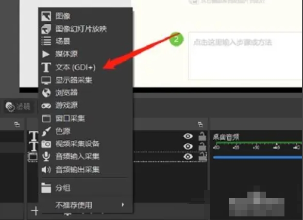Click the plus add source button
Image resolution: width=303 pixels, height=220 pixels.
(35, 211)
